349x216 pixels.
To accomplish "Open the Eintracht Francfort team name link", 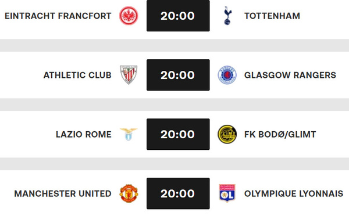I will (58, 16).
